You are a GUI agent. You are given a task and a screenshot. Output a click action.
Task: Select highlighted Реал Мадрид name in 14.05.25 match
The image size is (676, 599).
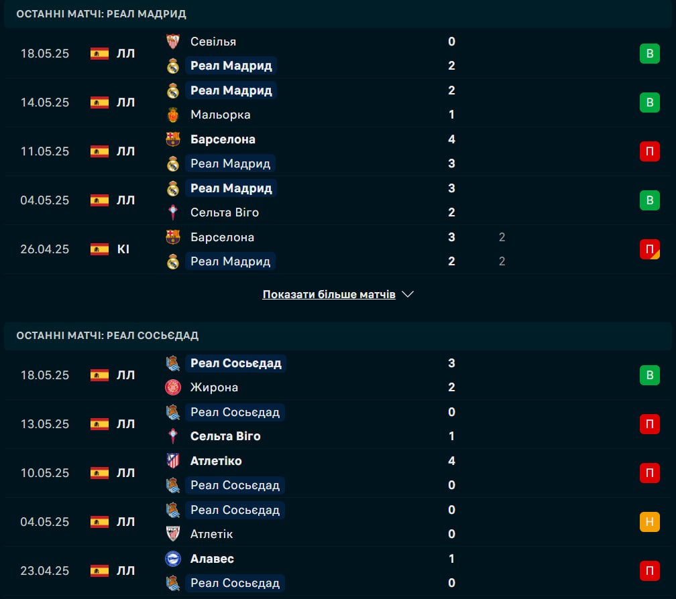coord(231,90)
